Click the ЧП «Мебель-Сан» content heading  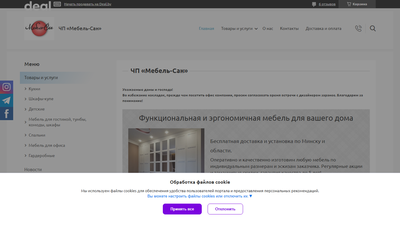pos(159,71)
